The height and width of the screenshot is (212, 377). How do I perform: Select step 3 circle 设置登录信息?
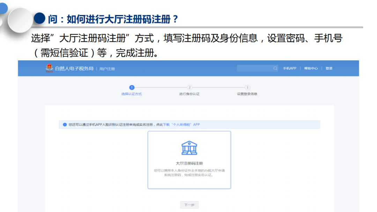pos(247,88)
